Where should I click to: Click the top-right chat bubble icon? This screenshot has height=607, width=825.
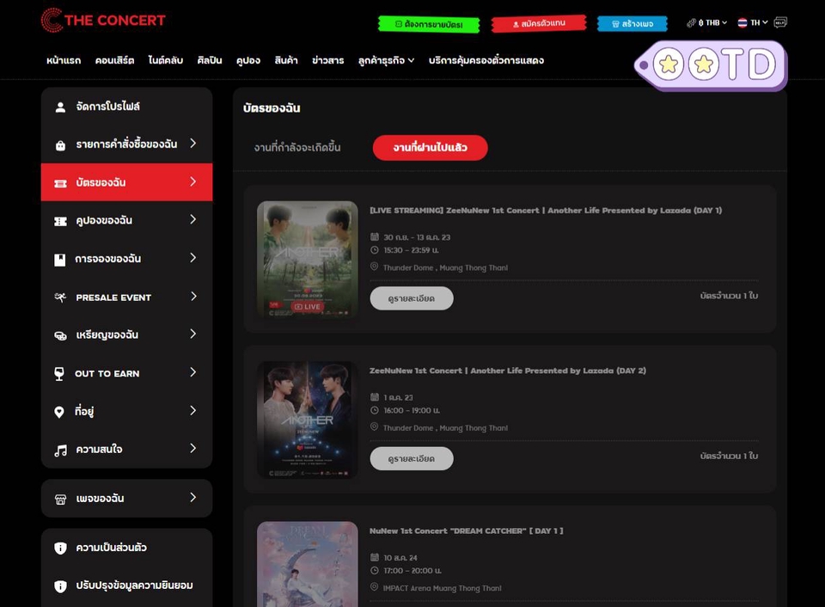[x=779, y=22]
